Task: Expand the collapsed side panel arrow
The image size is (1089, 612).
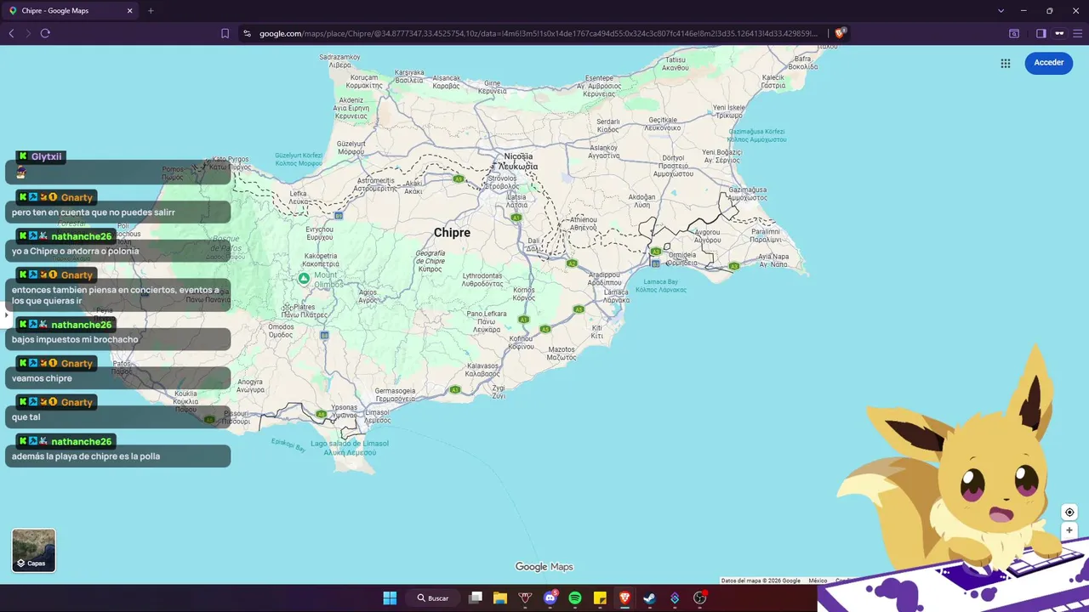Action: (x=6, y=314)
